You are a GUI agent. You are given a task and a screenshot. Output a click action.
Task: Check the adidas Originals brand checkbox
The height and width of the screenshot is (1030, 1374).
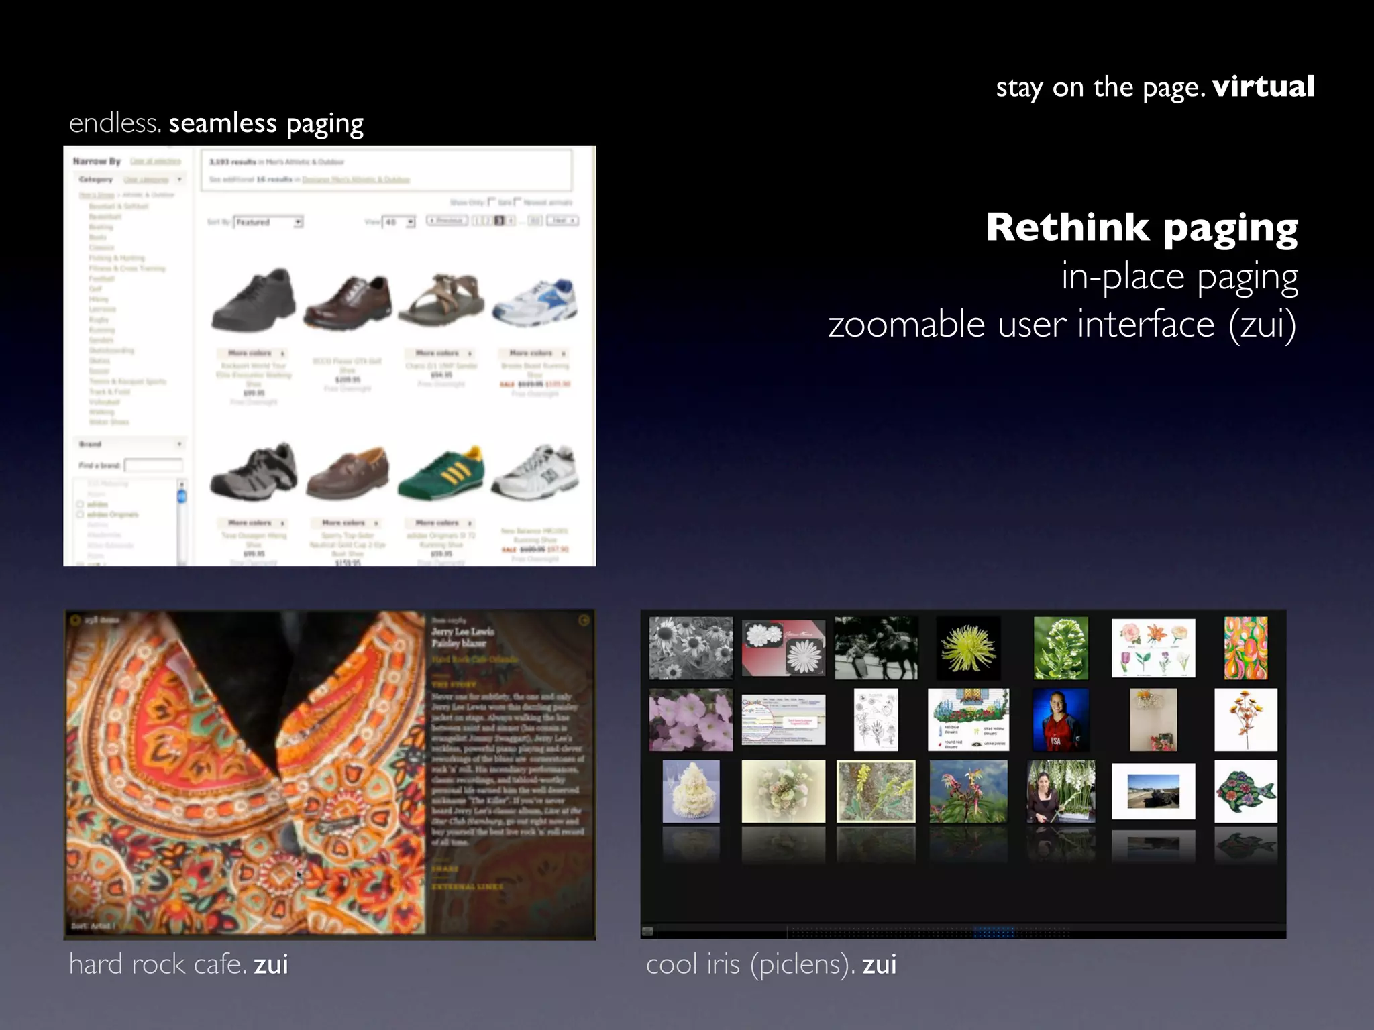click(x=80, y=514)
